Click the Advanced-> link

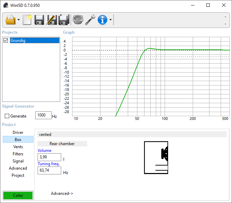coord(62,193)
